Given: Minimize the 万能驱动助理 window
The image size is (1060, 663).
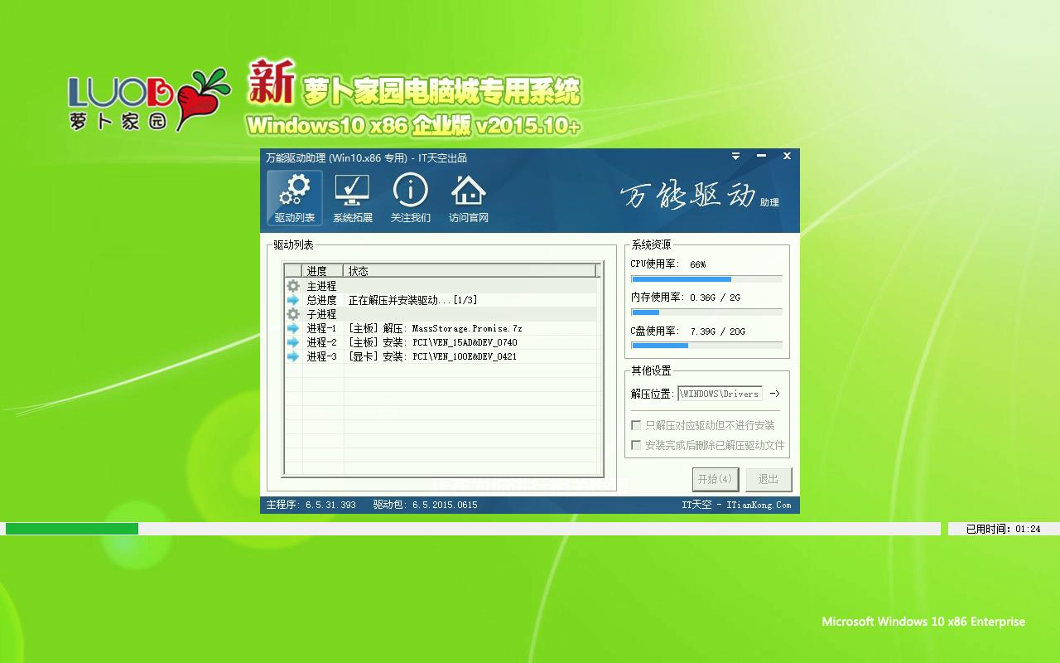Looking at the screenshot, I should (761, 156).
